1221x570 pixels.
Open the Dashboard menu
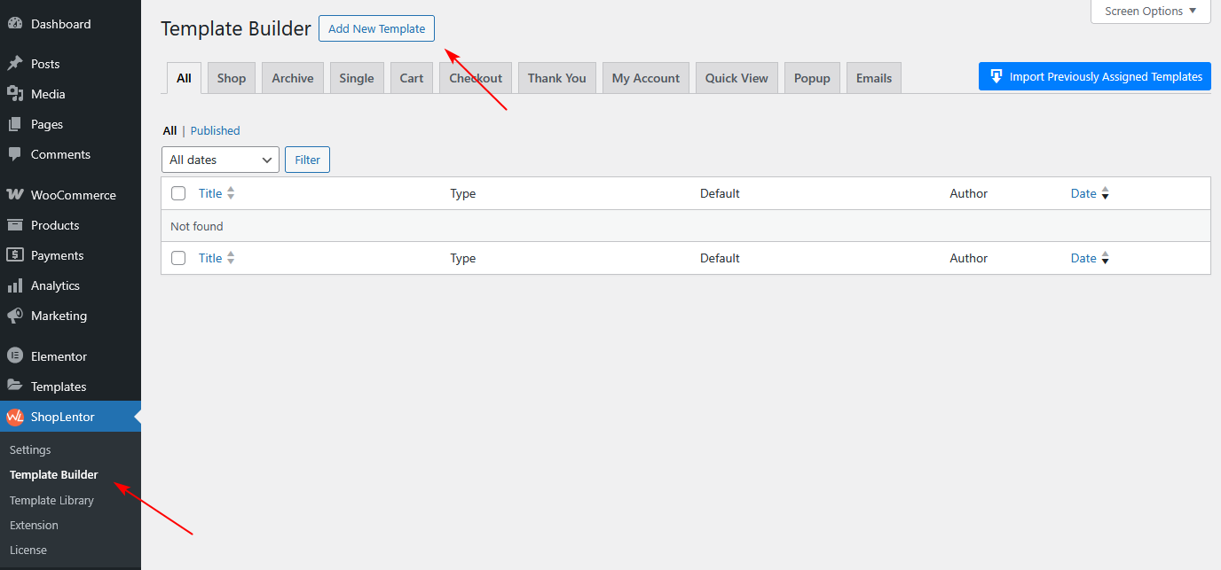(70, 24)
